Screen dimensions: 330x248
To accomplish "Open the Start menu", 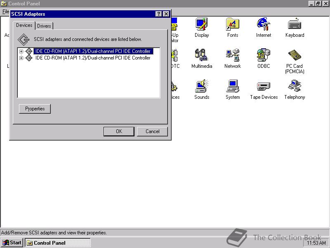I will [x=12, y=243].
